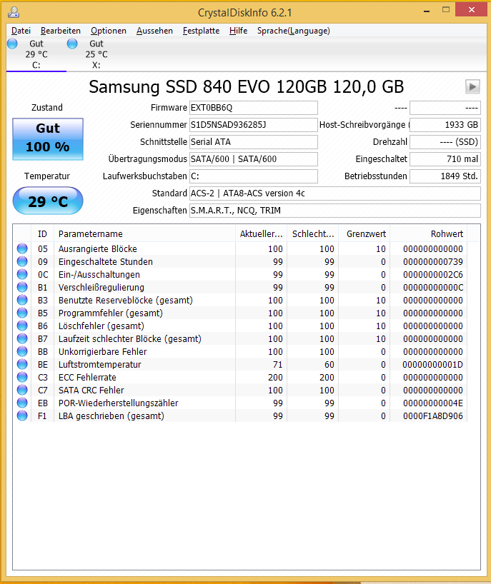This screenshot has height=584, width=491.
Task: Open the Aussehen menu
Action: (x=154, y=31)
